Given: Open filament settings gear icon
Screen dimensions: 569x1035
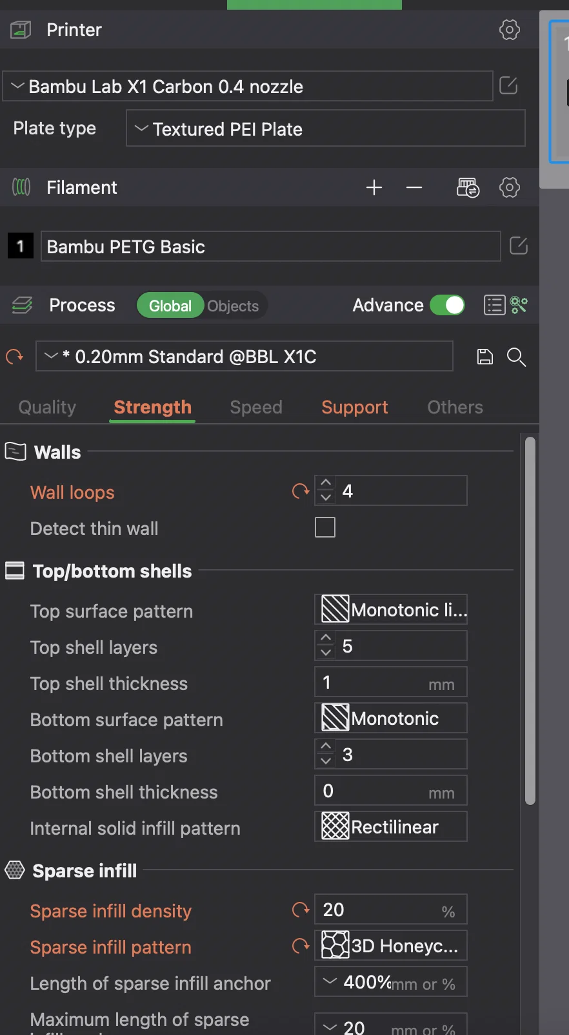Looking at the screenshot, I should 509,188.
